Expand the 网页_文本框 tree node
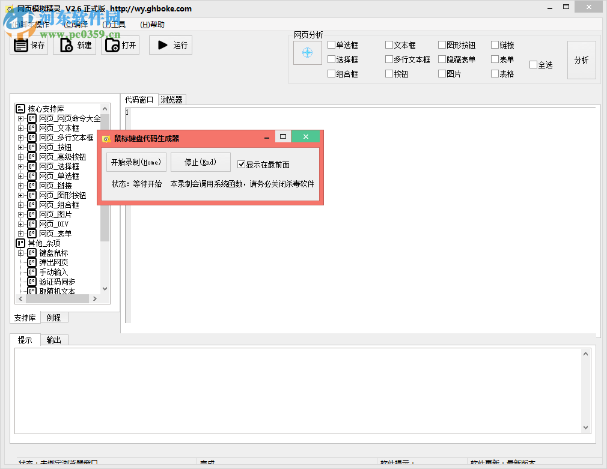The width and height of the screenshot is (607, 469). click(20, 128)
